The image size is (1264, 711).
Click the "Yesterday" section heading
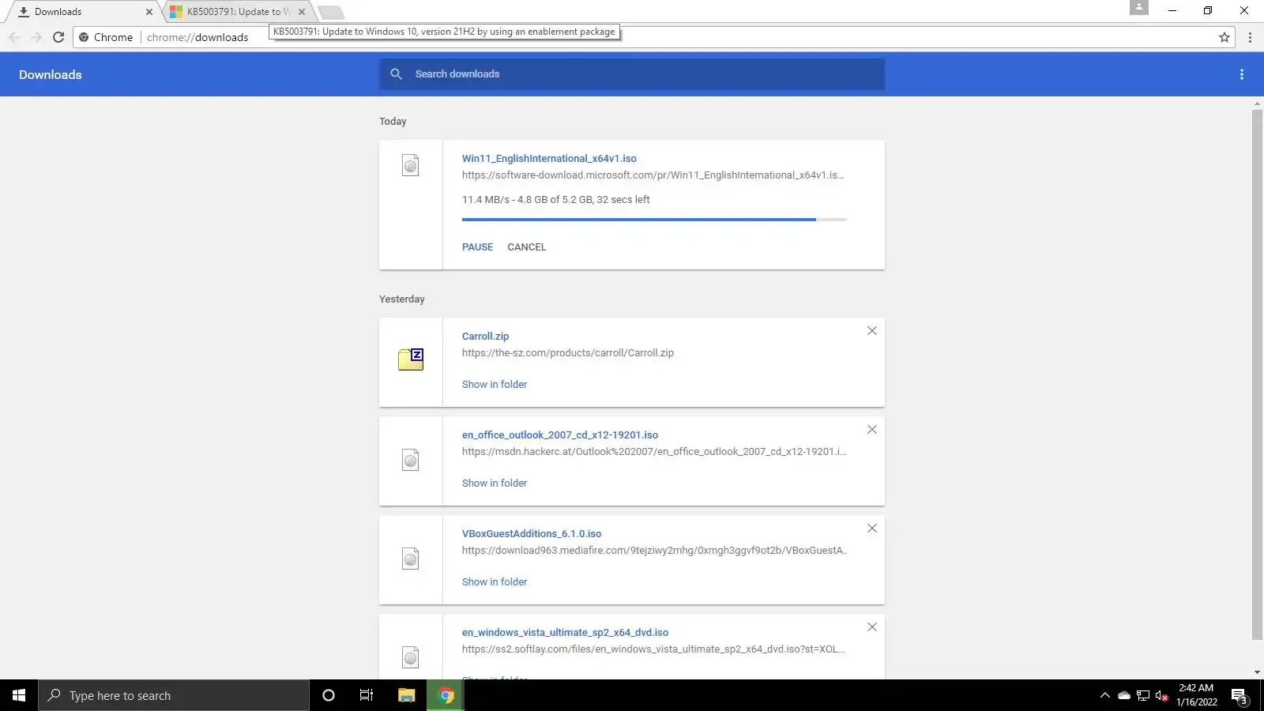(x=401, y=299)
